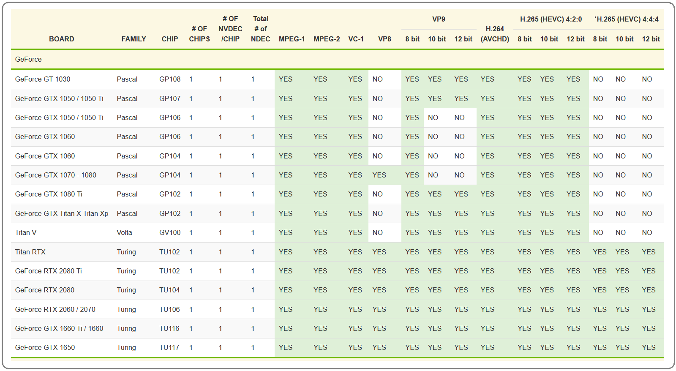Click the 'H.265 (HEVC) 4:2:0' group header

click(551, 19)
